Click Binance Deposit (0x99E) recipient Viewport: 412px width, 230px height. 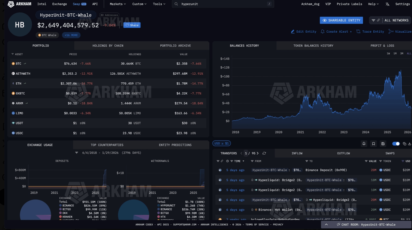(326, 170)
